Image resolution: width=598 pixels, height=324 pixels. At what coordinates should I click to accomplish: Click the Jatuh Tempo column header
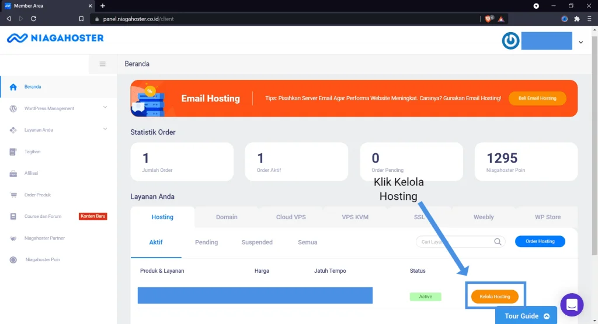coord(330,271)
